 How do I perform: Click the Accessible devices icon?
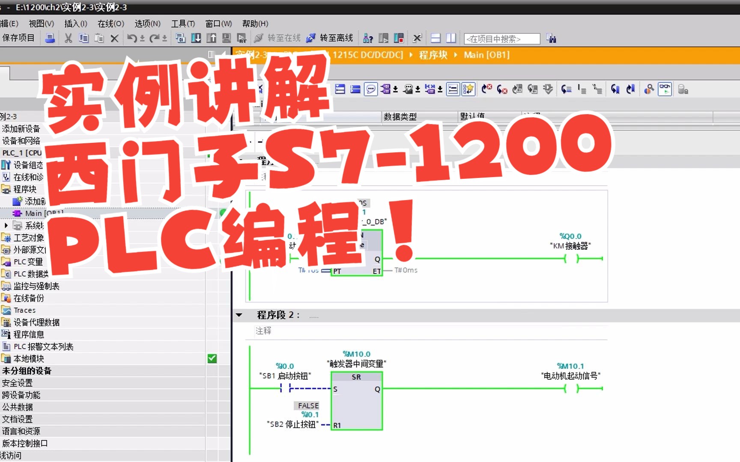pyautogui.click(x=368, y=38)
